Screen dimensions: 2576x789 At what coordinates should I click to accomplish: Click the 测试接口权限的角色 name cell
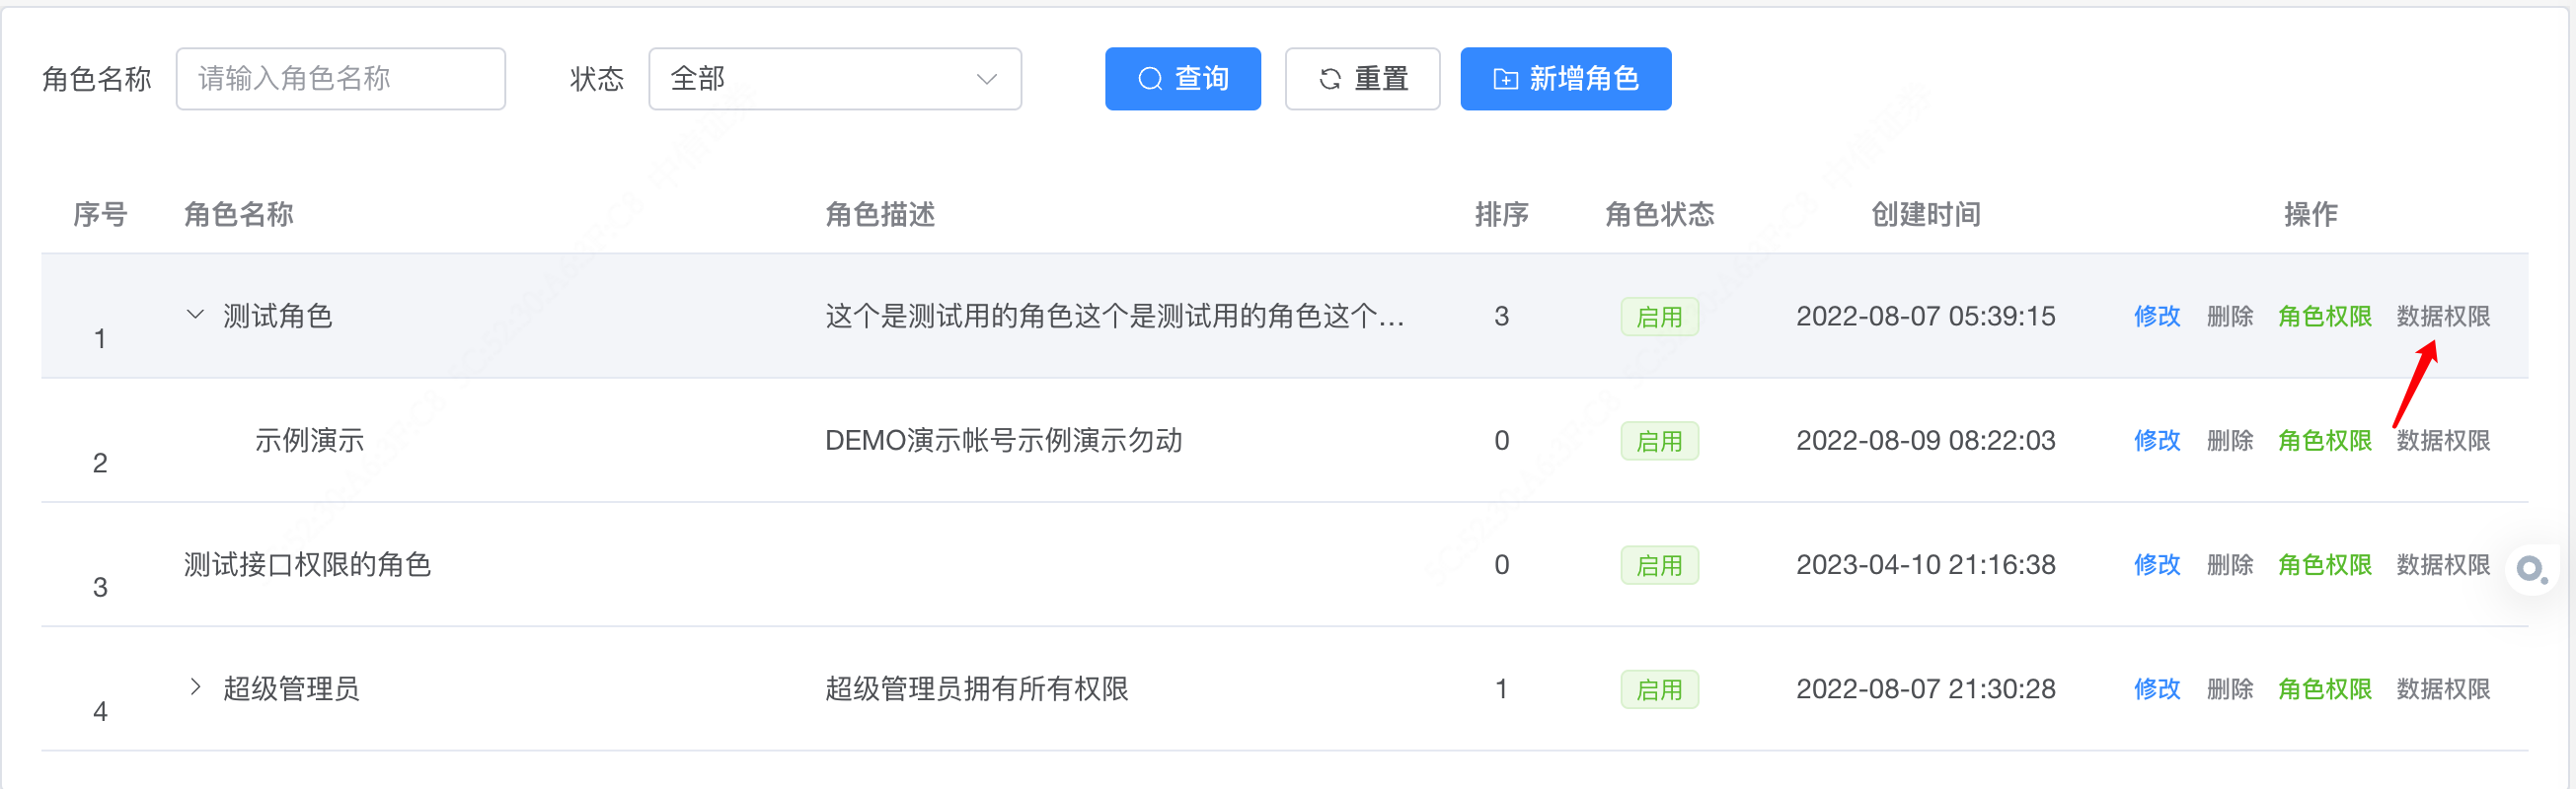[307, 565]
